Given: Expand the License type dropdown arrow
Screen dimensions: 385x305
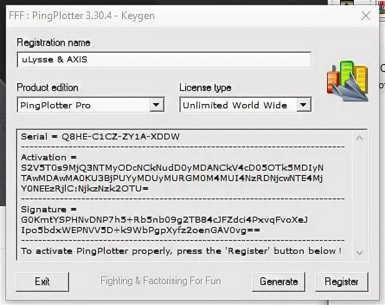Looking at the screenshot, I should [x=304, y=105].
